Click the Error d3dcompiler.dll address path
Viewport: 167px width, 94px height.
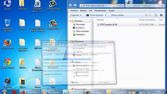click(x=95, y=6)
